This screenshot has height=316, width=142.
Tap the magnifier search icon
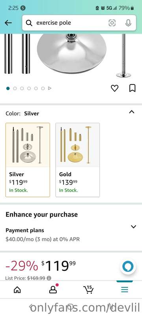coord(29,23)
